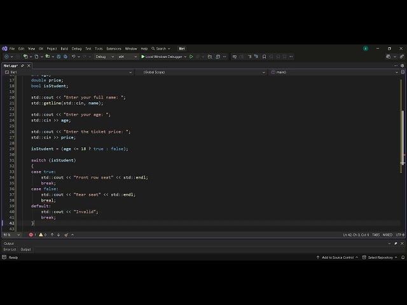Screen dimensions: 407x305
Task: Toggle pin on file1.cpp tab
Action: tap(23, 66)
